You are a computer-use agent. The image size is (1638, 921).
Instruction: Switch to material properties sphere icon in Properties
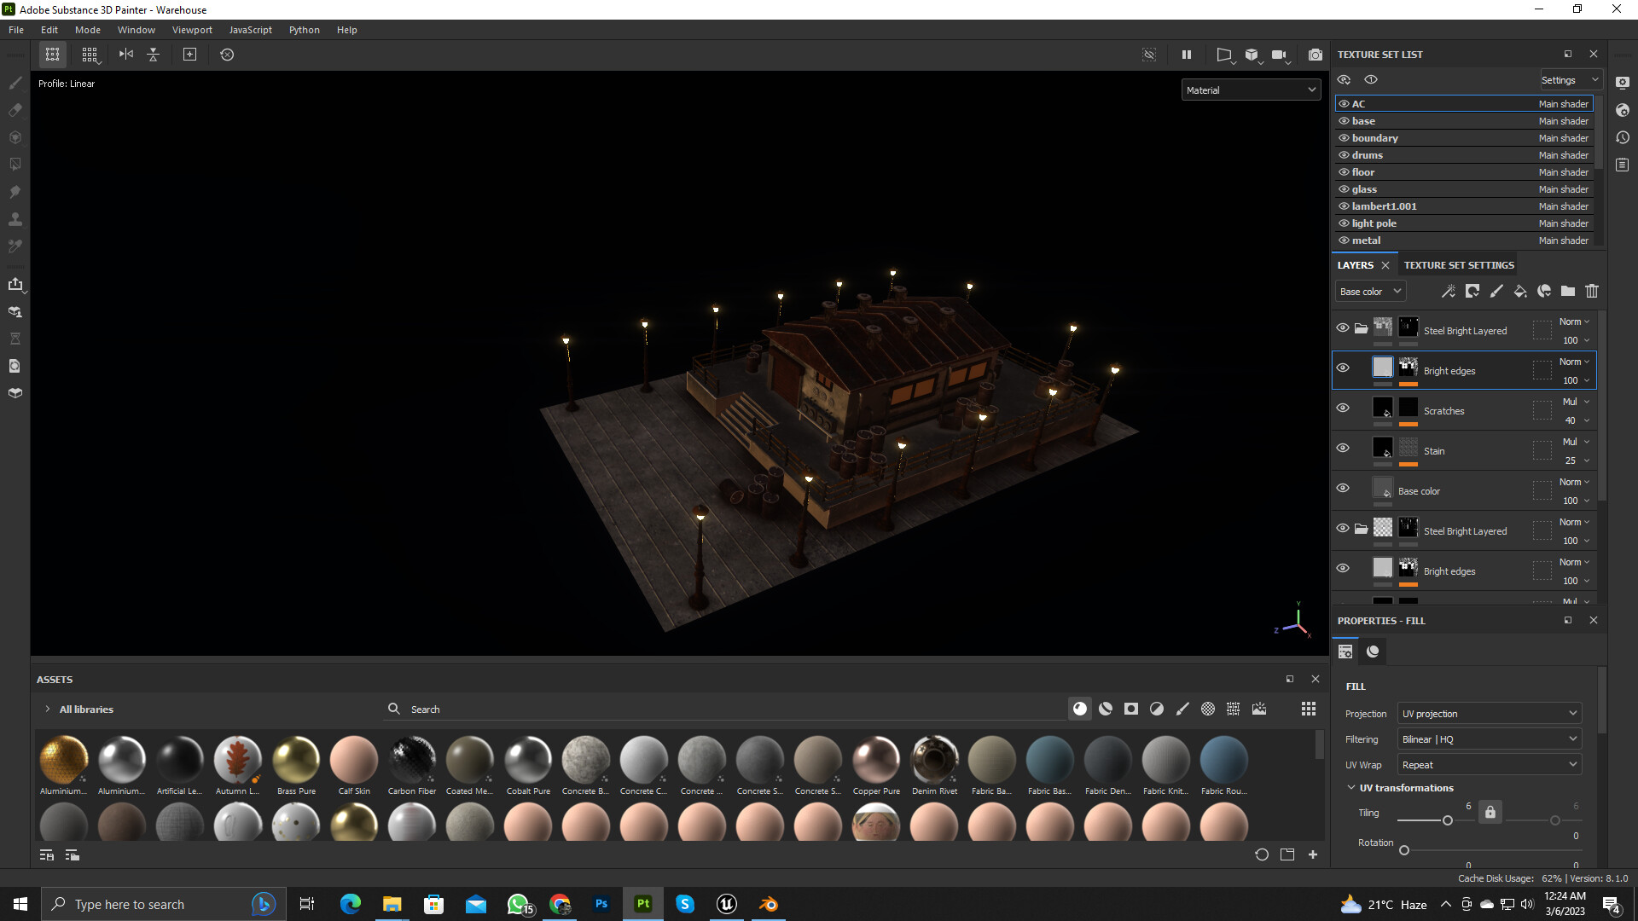pos(1373,652)
